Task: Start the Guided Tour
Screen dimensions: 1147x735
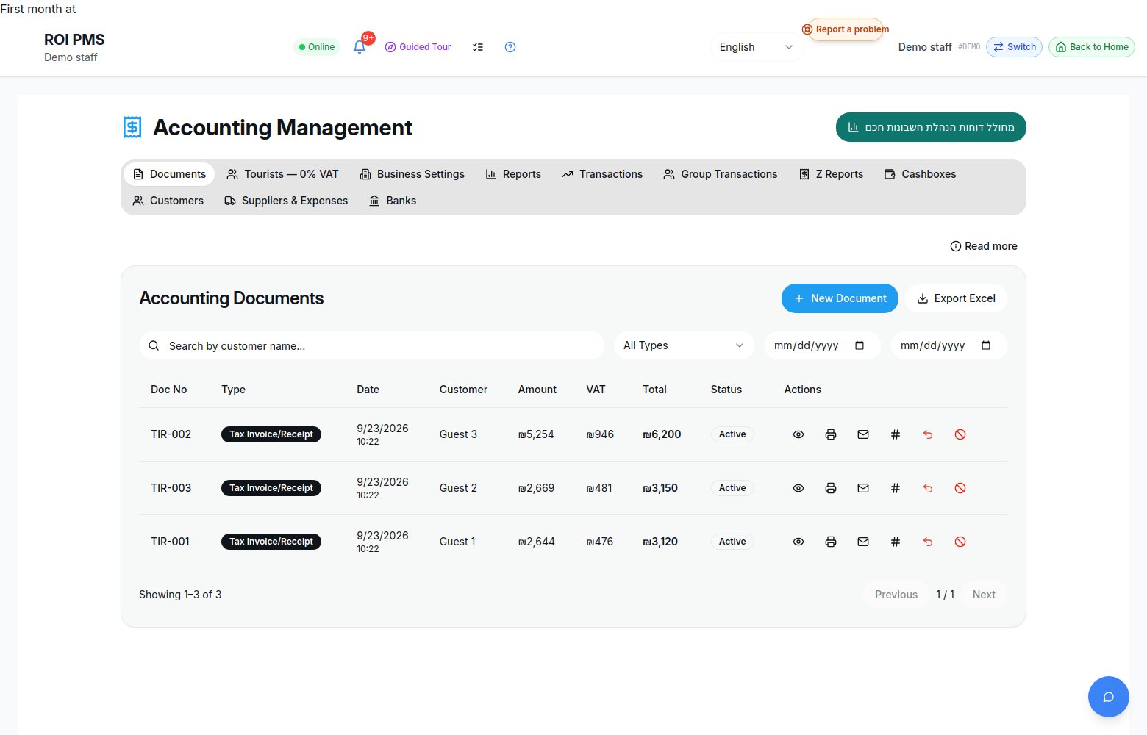Action: pyautogui.click(x=418, y=47)
